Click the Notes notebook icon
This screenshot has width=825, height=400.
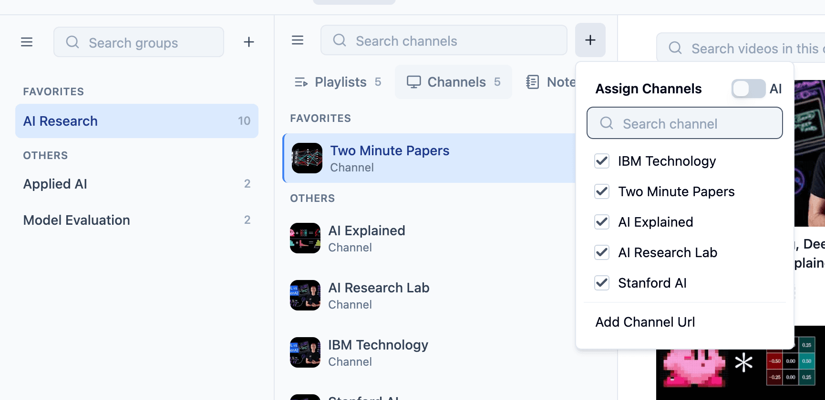click(x=532, y=82)
